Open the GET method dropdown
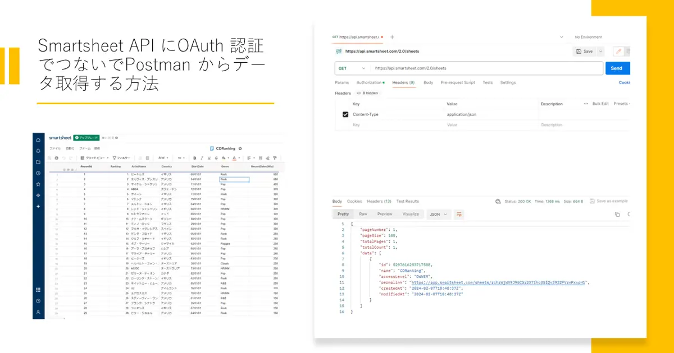The image size is (674, 353). pyautogui.click(x=351, y=68)
